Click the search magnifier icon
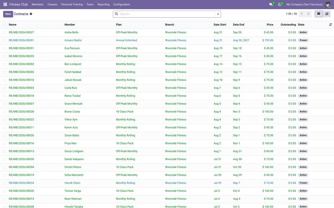334x208 pixels. (x=117, y=14)
